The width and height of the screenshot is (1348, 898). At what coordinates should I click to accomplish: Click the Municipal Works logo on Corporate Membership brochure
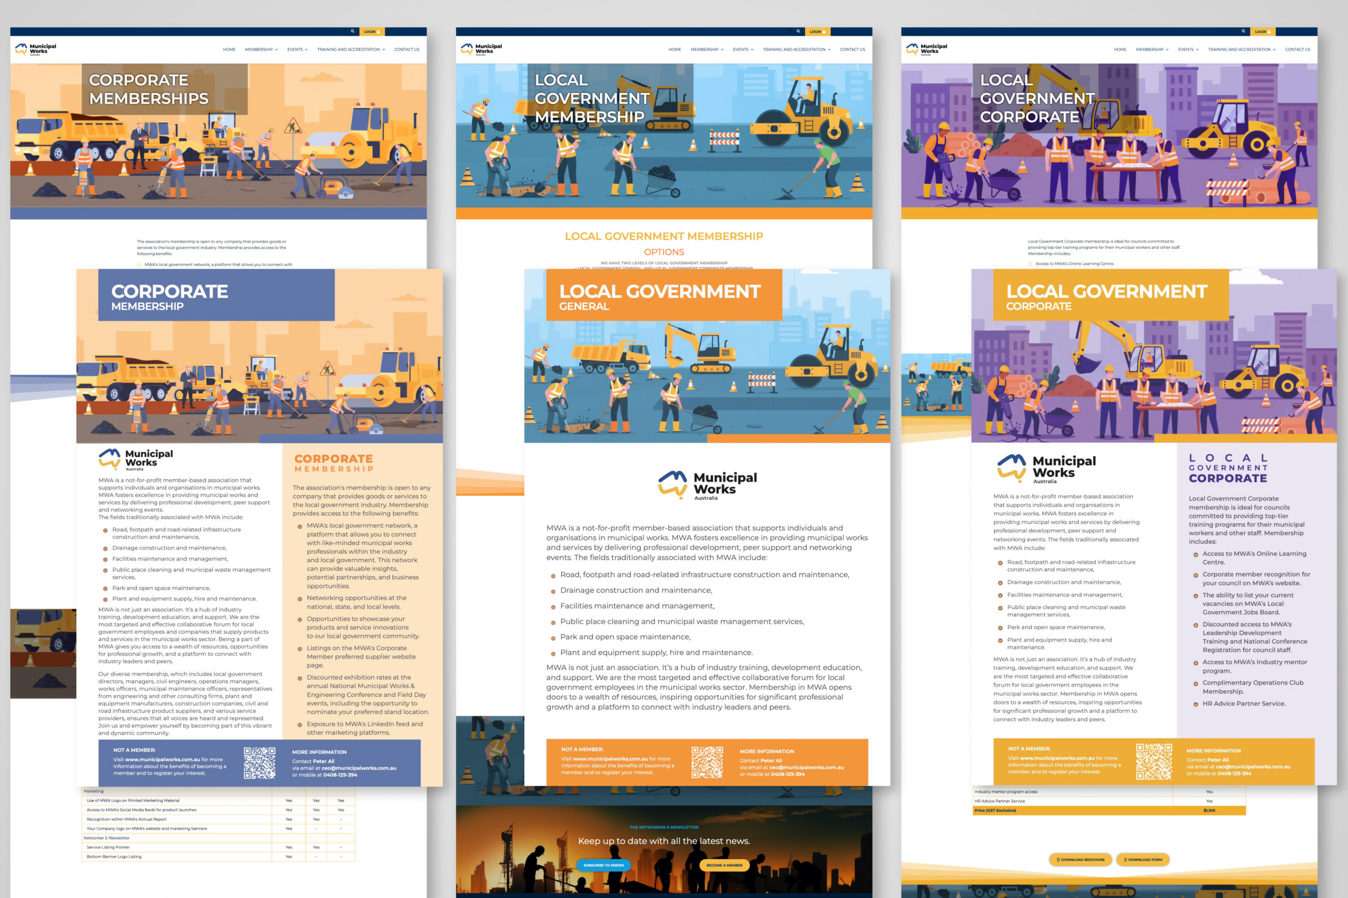click(x=135, y=459)
